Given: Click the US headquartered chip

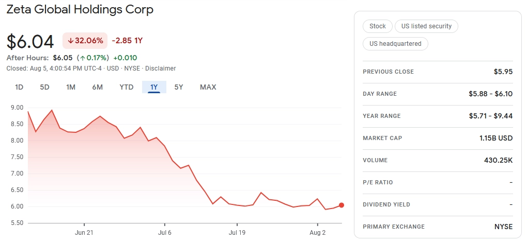Looking at the screenshot, I should click(x=395, y=44).
